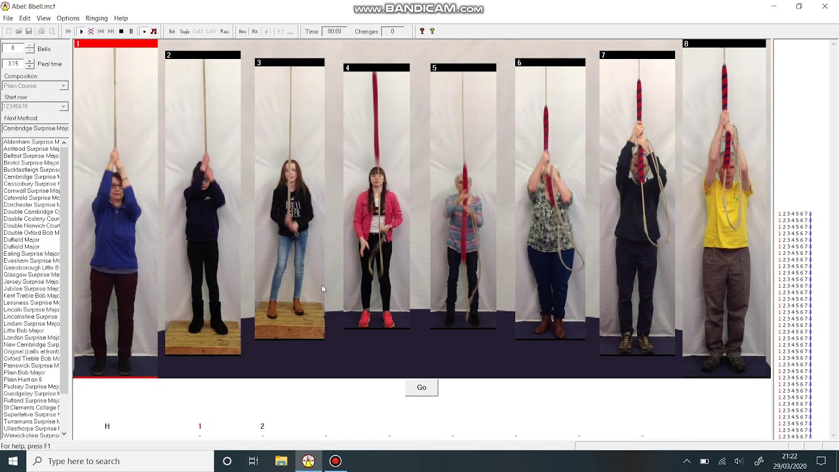Click the Rst toolbar button
The width and height of the screenshot is (839, 472).
point(255,31)
